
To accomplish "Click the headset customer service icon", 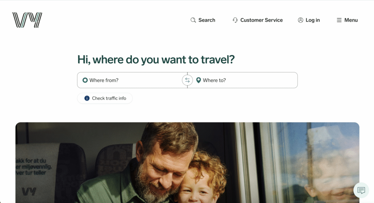I will (235, 20).
